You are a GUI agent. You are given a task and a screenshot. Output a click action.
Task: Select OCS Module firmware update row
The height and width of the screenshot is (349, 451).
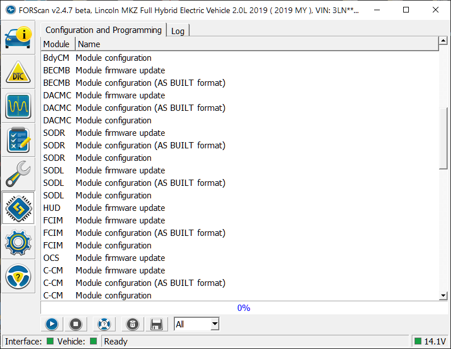(240, 257)
